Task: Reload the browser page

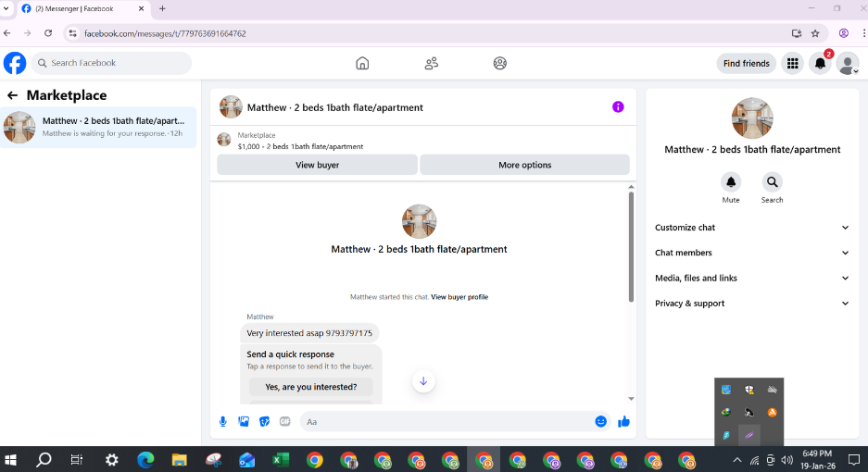Action: pyautogui.click(x=48, y=33)
